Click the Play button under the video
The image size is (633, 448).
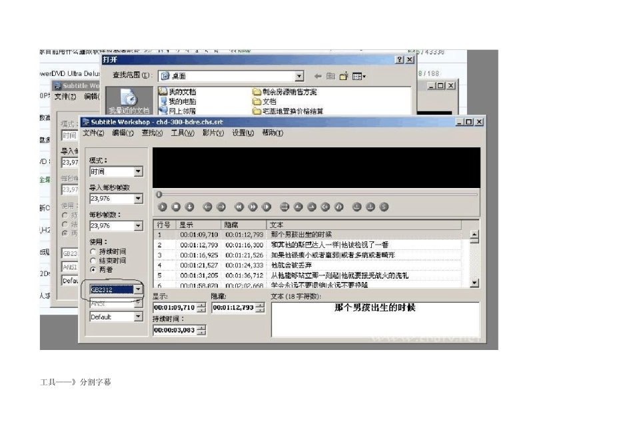163,207
